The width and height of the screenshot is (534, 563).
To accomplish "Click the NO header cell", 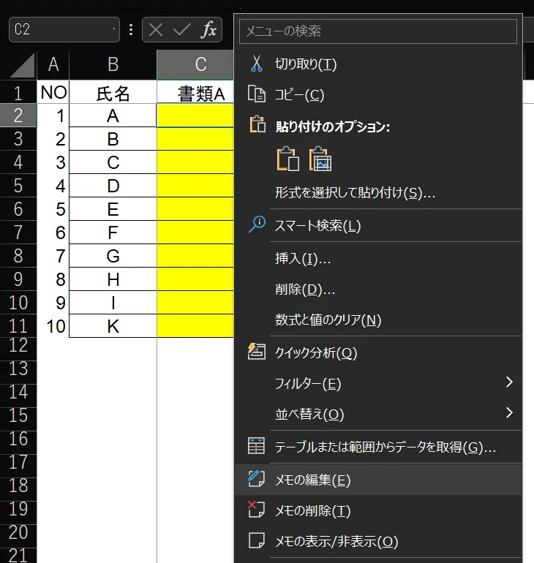I will [x=53, y=92].
